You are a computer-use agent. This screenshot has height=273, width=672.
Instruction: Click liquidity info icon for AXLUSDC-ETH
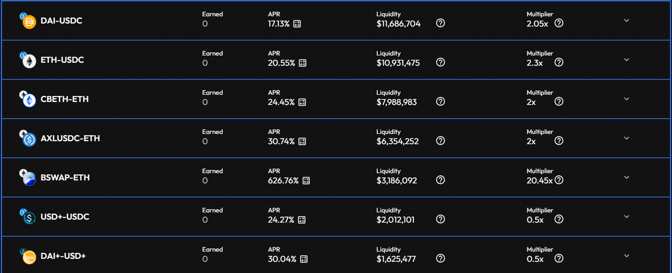440,141
